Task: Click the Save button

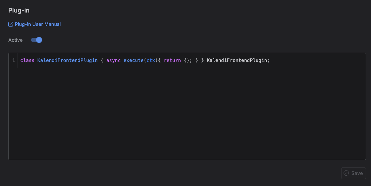Action: (x=353, y=173)
